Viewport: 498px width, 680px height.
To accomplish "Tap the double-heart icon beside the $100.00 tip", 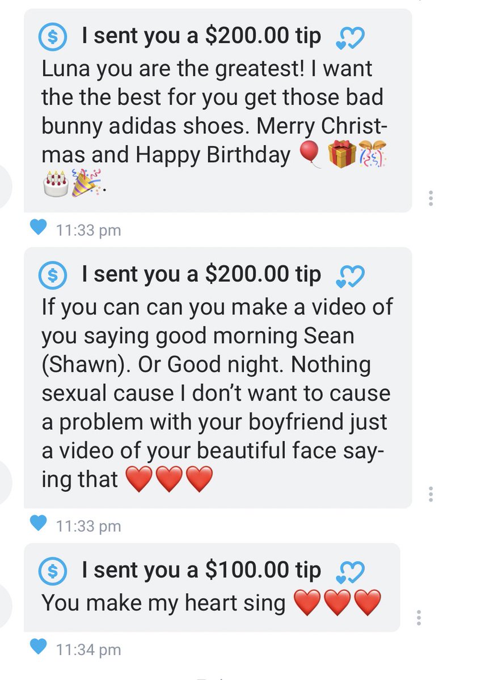I will click(x=350, y=572).
